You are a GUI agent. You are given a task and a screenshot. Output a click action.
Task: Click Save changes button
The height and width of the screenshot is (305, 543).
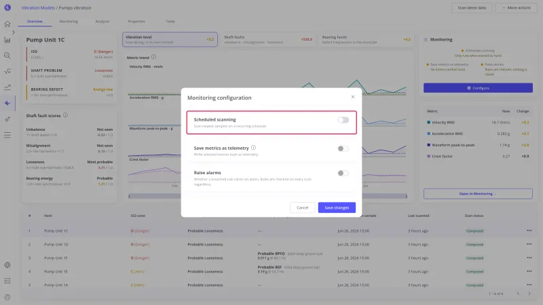coord(337,207)
